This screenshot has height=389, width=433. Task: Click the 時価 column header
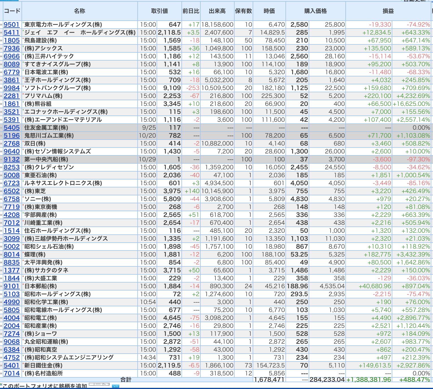click(x=269, y=11)
